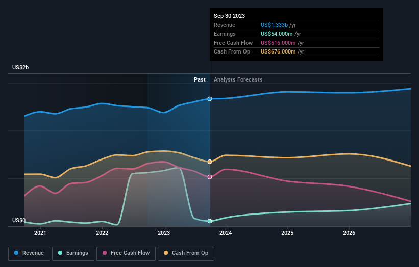Toggle the Free Cash Flow legend button

coord(126,253)
